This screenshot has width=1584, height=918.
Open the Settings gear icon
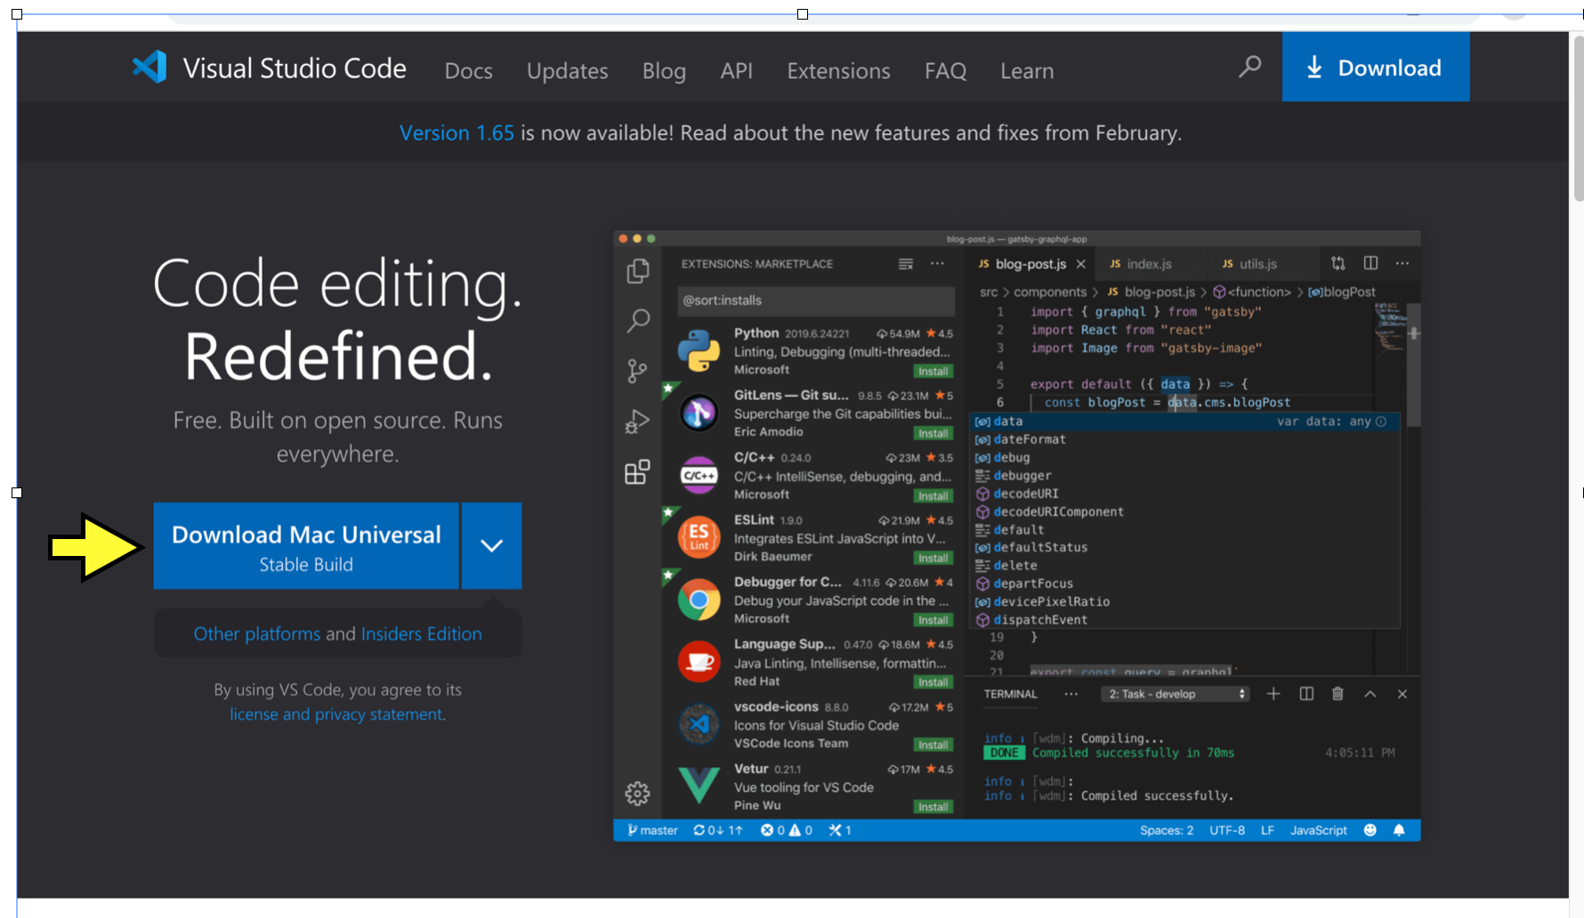click(637, 793)
